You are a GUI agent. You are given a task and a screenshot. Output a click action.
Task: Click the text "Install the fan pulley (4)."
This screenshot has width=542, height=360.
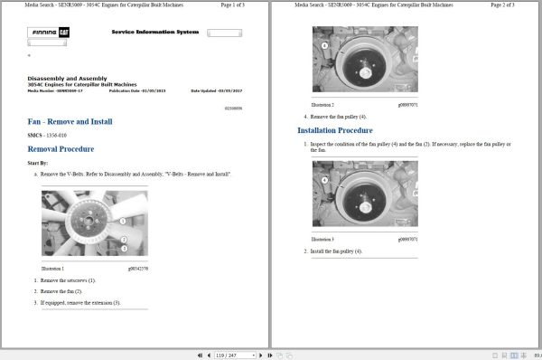pos(336,251)
